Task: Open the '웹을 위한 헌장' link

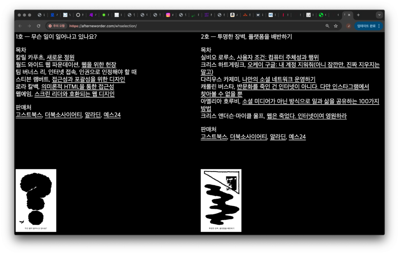Action: pos(99,65)
